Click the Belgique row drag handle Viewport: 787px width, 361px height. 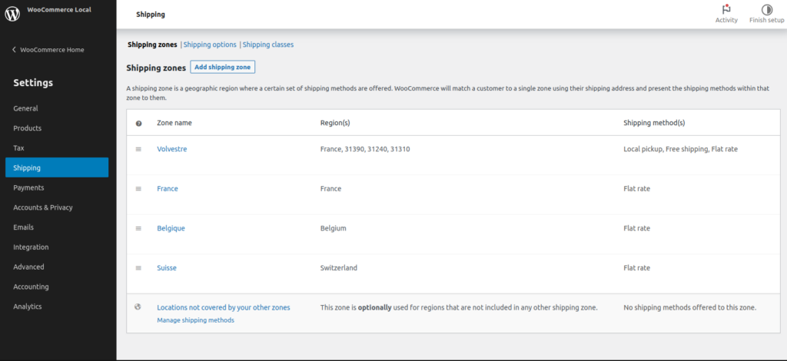point(138,228)
